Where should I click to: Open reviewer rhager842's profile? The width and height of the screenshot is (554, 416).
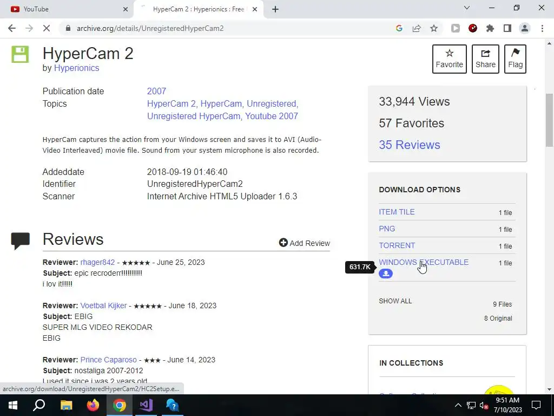(x=97, y=262)
